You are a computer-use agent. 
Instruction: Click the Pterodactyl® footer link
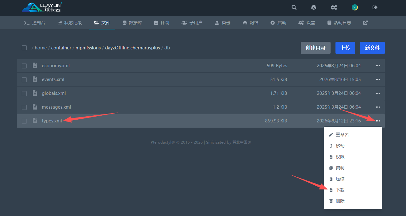pyautogui.click(x=163, y=142)
